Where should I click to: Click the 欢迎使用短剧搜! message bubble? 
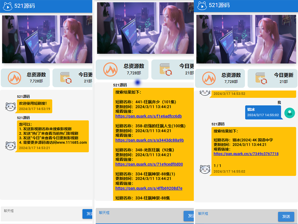point(35,106)
